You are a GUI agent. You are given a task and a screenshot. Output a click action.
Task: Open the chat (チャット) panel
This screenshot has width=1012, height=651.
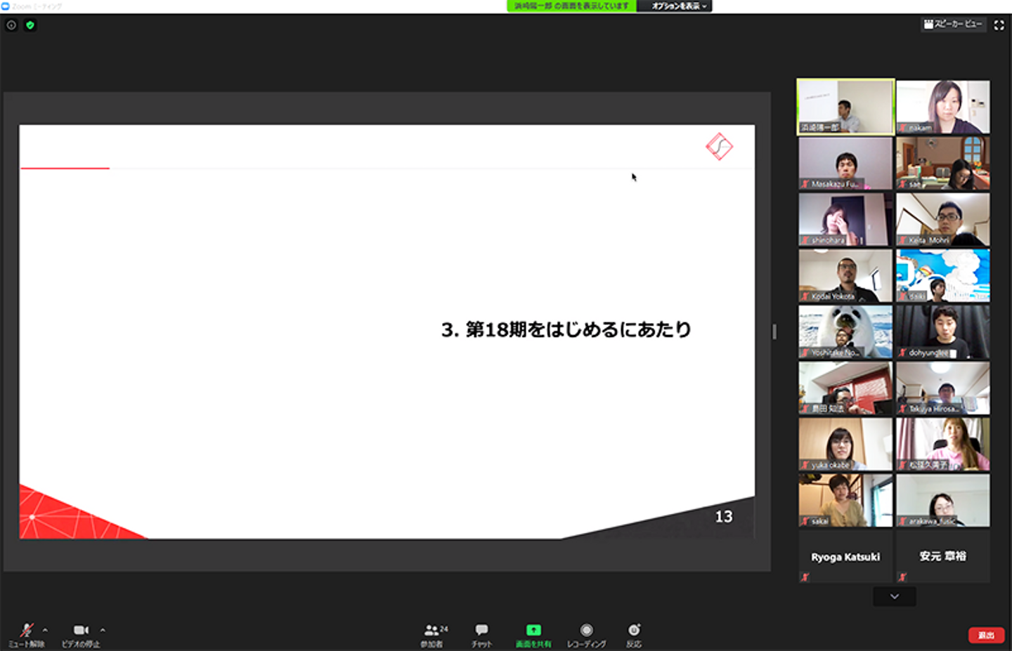point(481,632)
